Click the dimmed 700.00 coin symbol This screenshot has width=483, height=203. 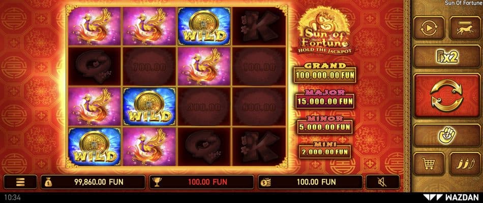point(149,66)
